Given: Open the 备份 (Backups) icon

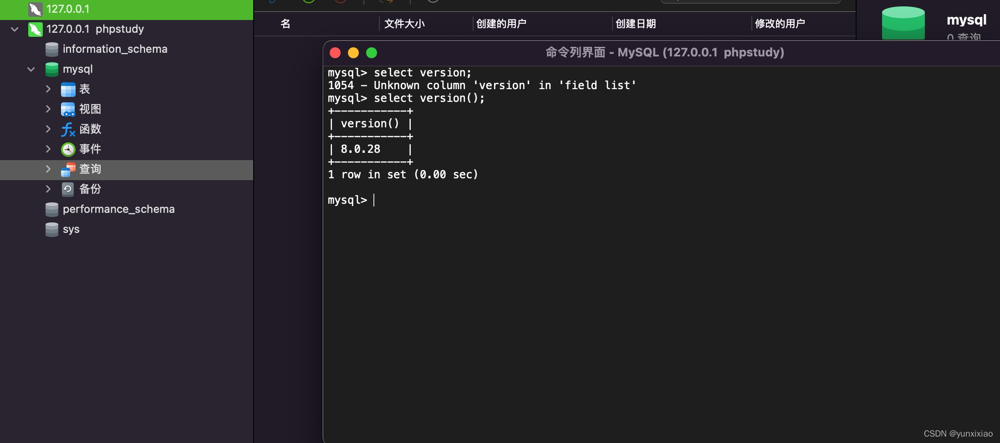Looking at the screenshot, I should (x=68, y=189).
